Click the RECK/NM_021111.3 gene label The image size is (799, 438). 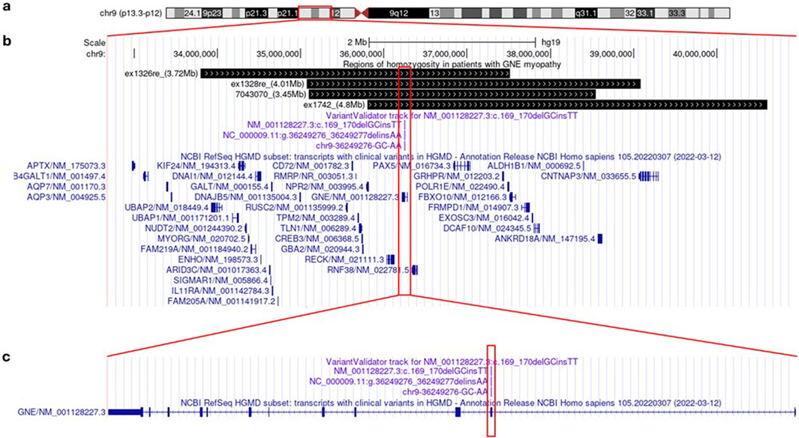tap(344, 259)
